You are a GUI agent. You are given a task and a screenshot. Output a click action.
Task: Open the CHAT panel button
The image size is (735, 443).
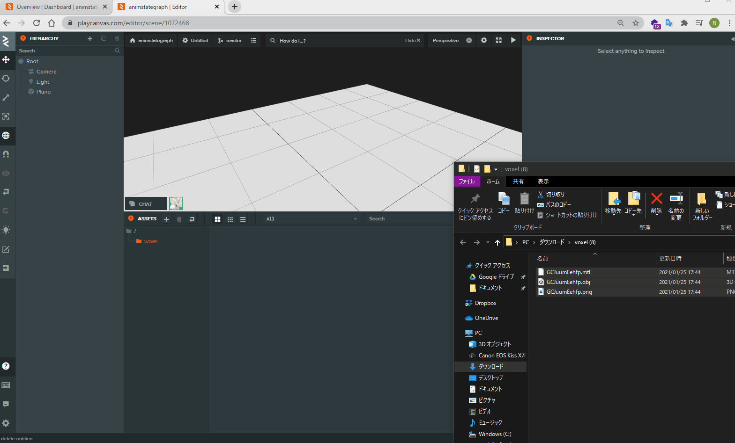(146, 204)
